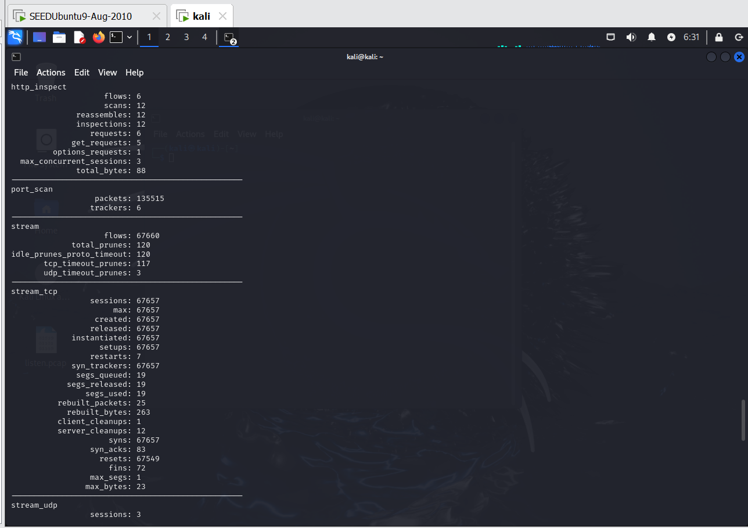Screen dimensions: 748x528
Task: Open the Kali applications menu dragon icon
Action: pyautogui.click(x=15, y=37)
